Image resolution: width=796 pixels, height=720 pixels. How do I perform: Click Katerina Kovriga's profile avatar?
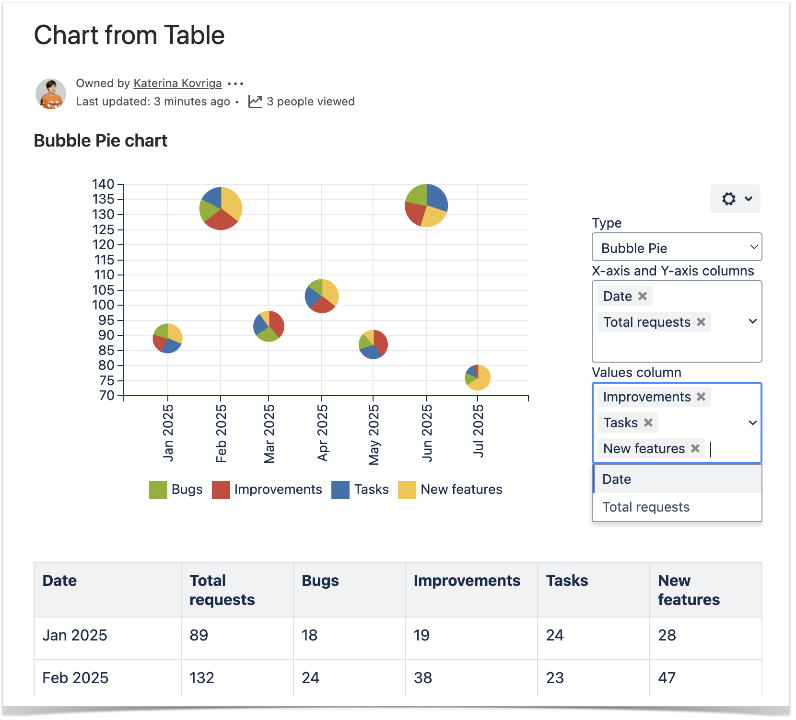click(51, 94)
